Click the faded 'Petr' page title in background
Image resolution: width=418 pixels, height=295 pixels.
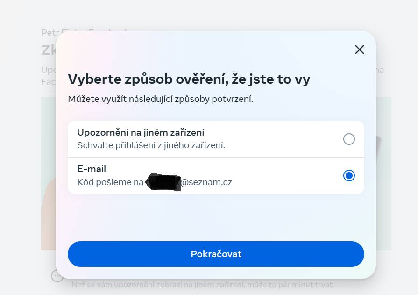pos(49,33)
